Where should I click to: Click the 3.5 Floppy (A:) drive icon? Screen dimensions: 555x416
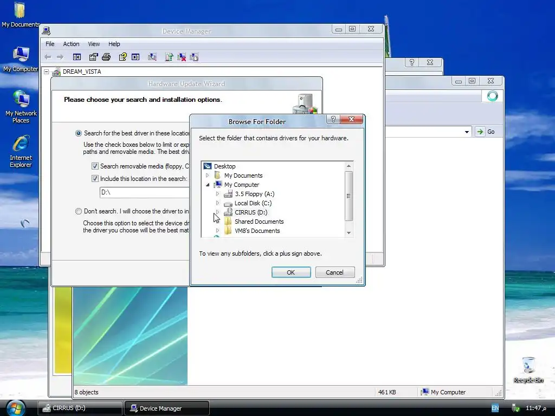[228, 194]
